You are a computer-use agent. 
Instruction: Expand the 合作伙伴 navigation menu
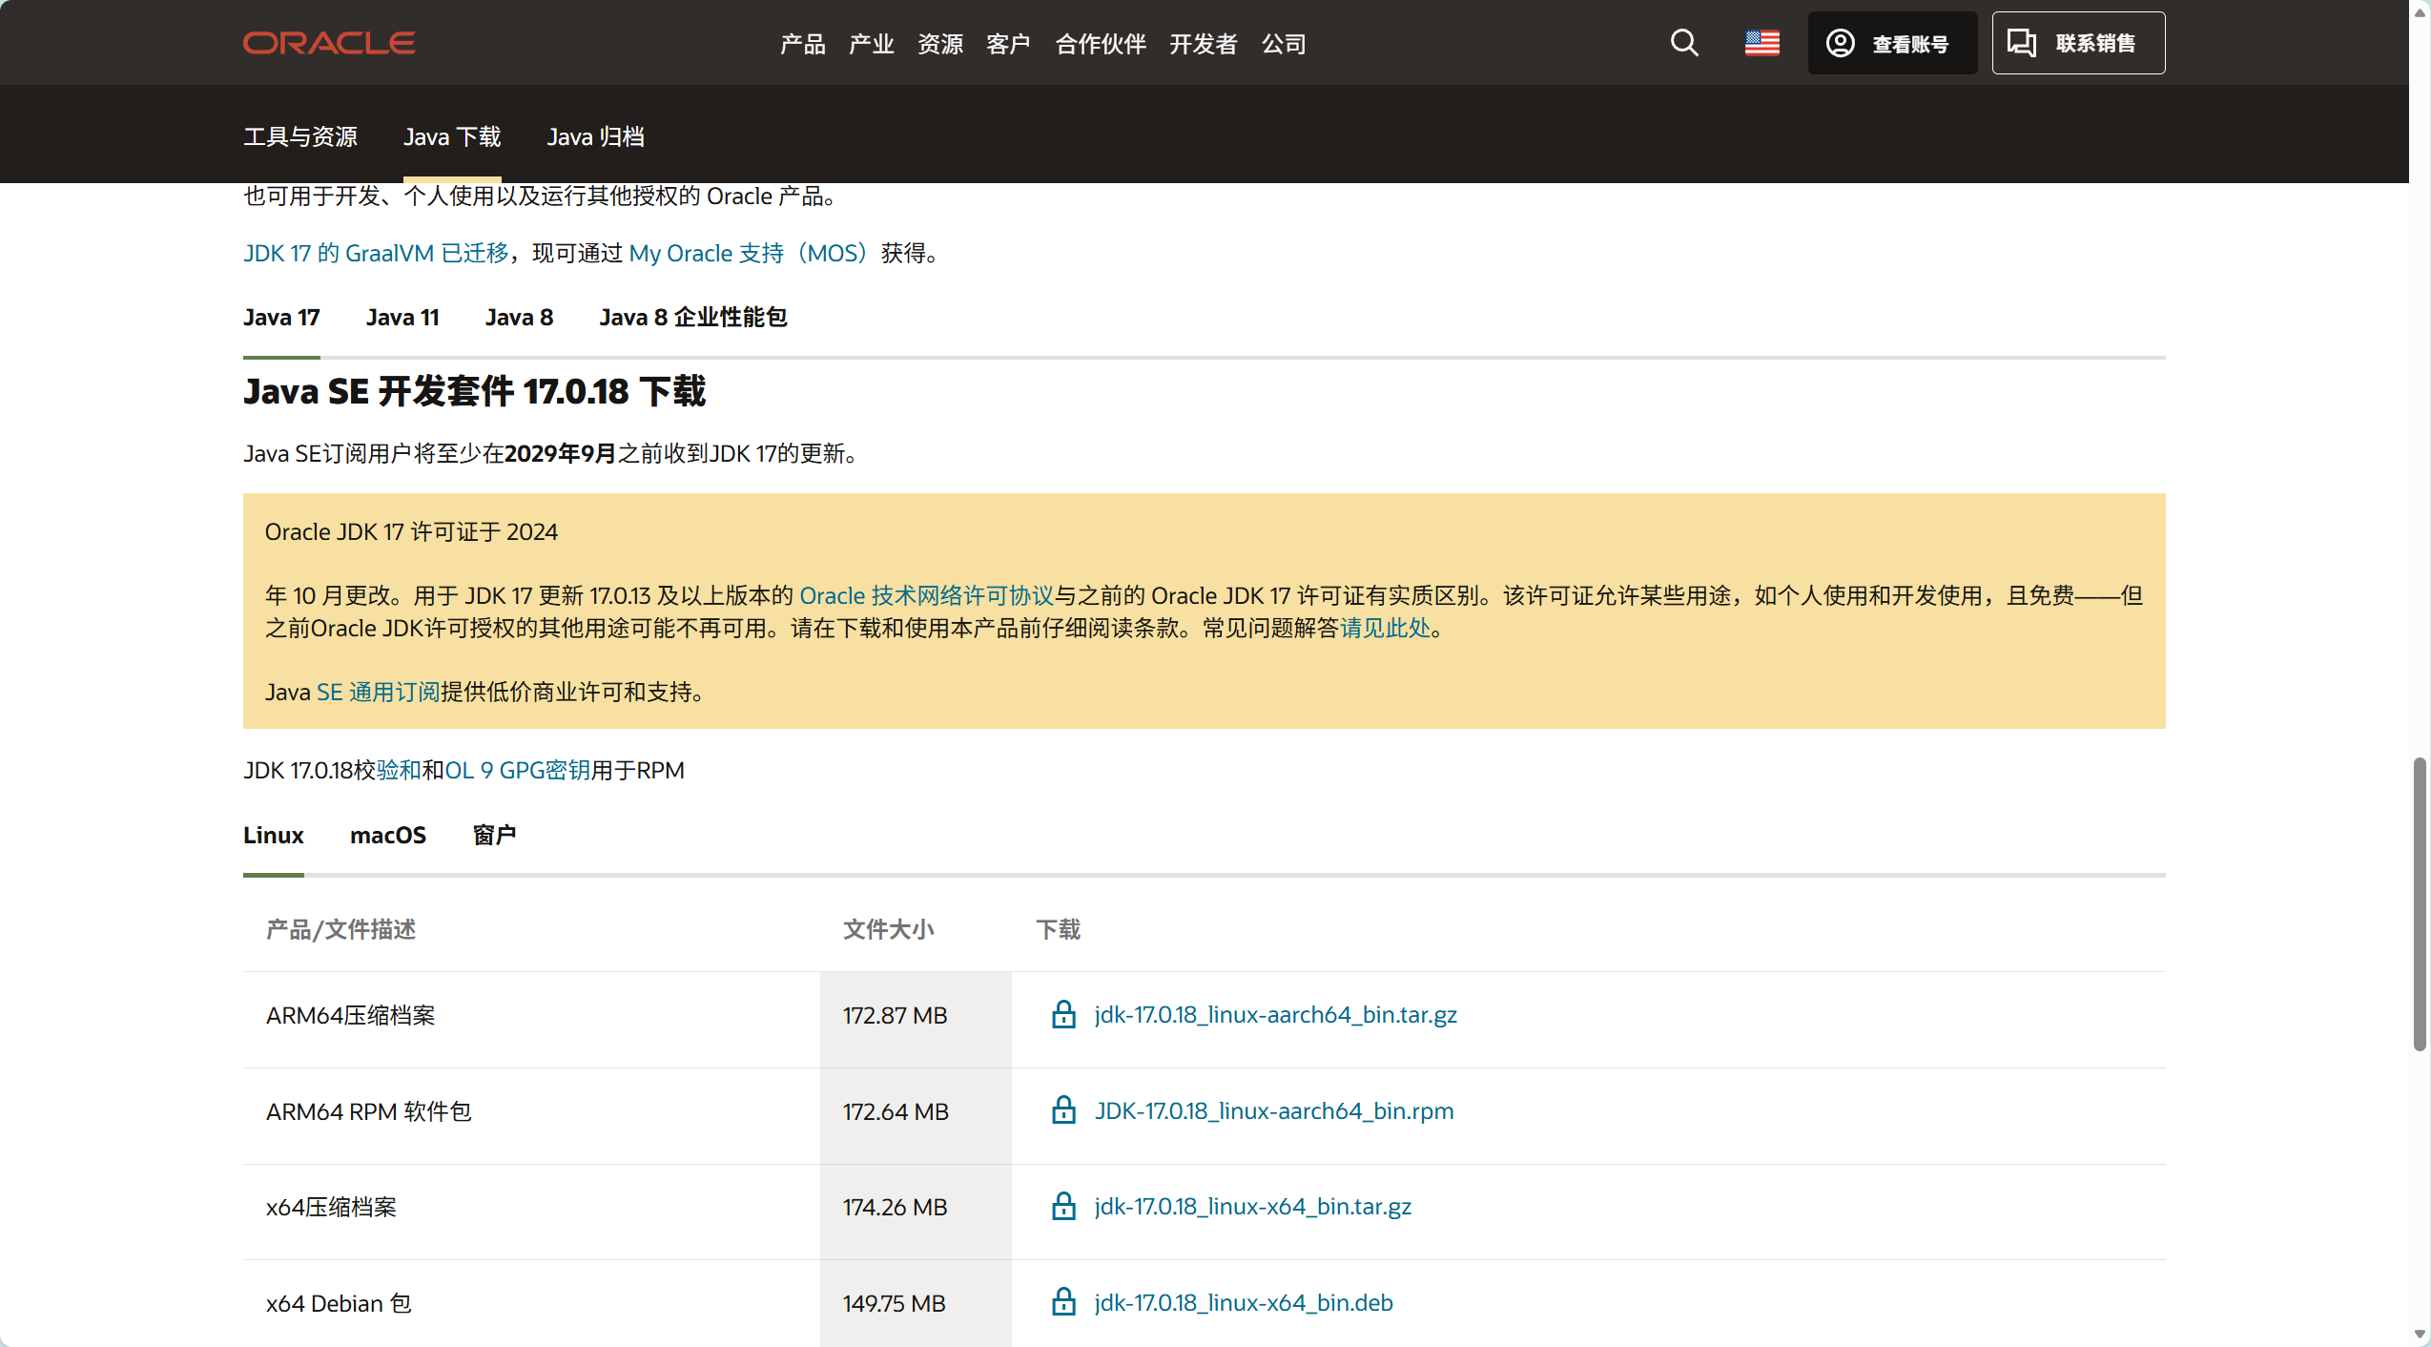pyautogui.click(x=1100, y=44)
